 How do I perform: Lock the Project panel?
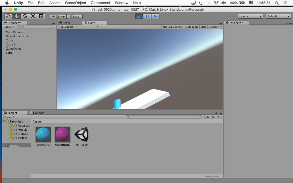(x=216, y=113)
